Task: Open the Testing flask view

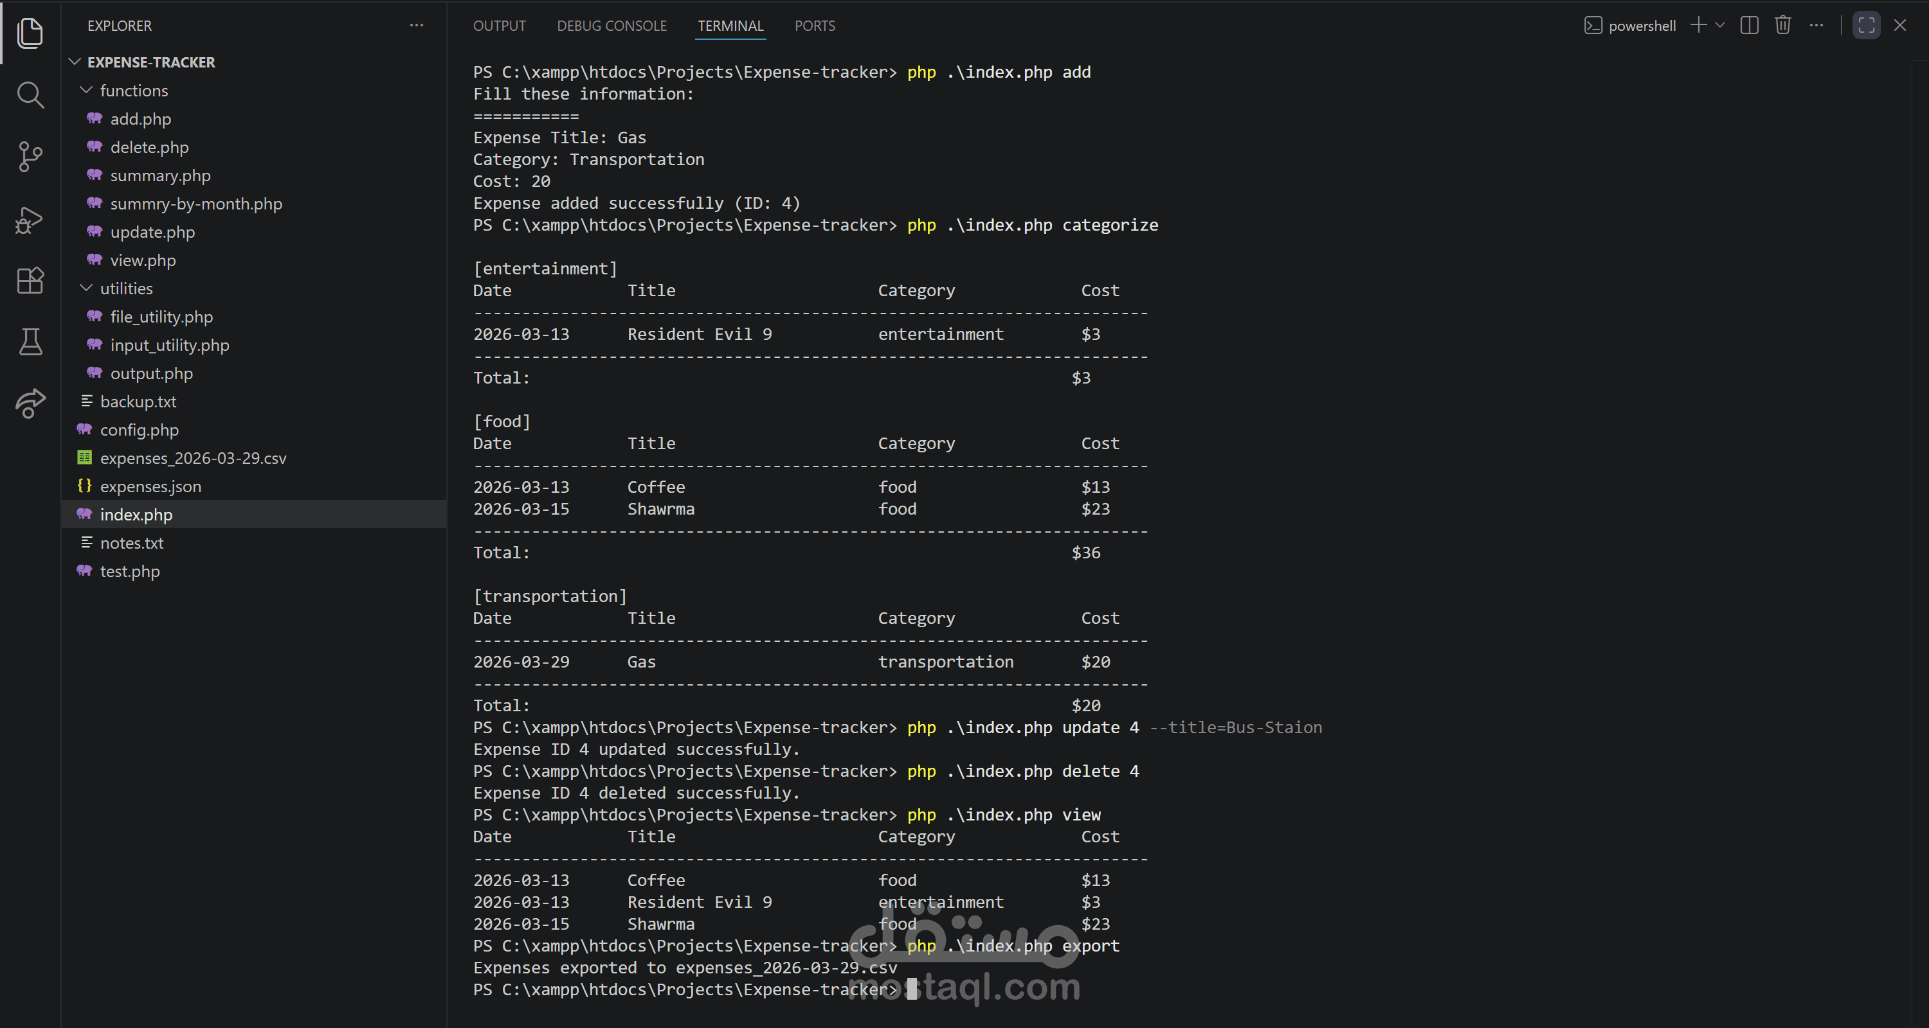Action: [x=30, y=342]
